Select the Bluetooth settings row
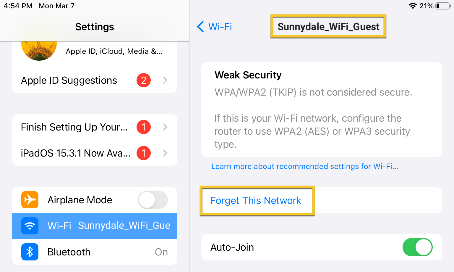Screen dimensions: 454x272 point(95,252)
